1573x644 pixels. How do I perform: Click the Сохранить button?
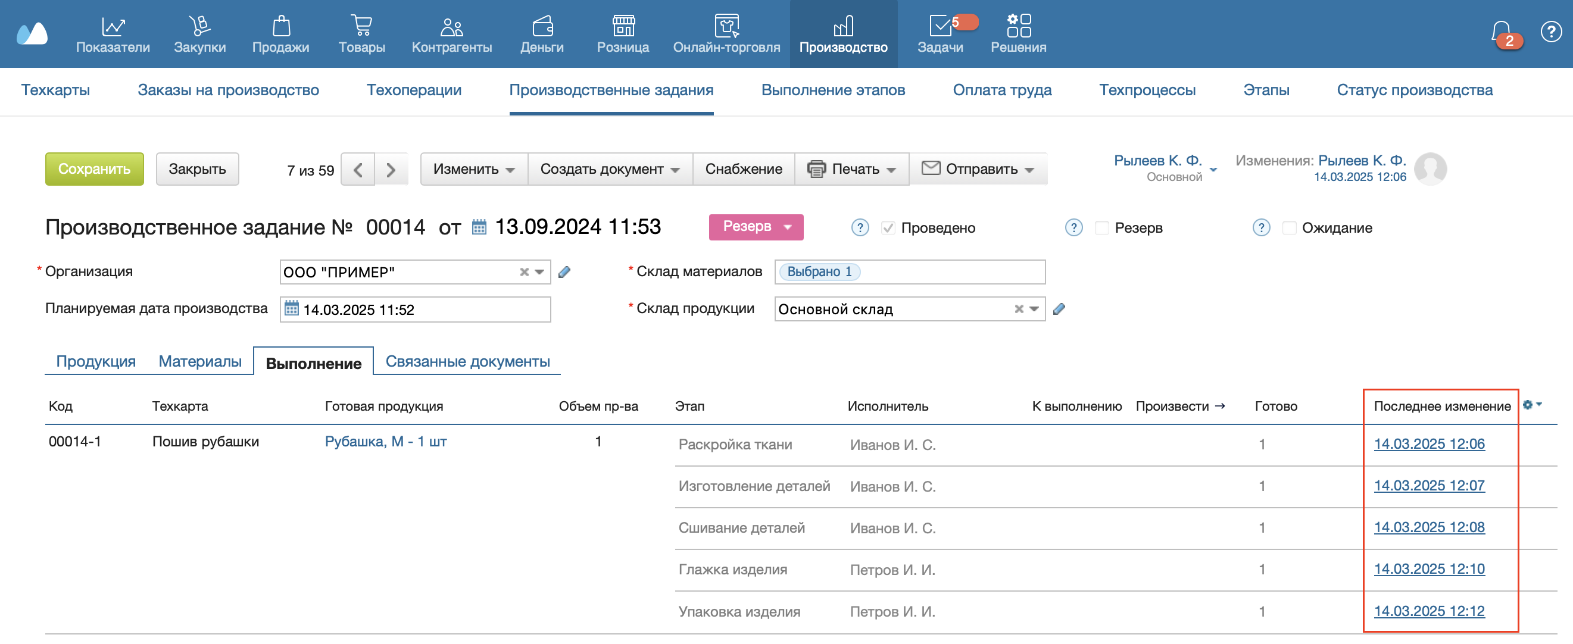click(x=95, y=169)
